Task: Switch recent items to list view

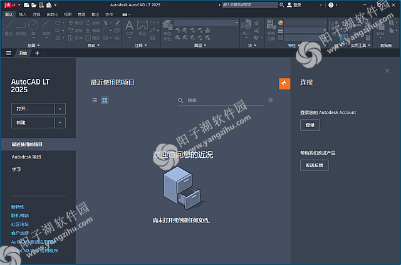Action: click(95, 100)
